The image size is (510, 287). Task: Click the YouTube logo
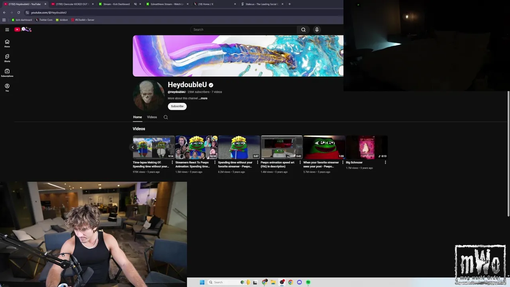pyautogui.click(x=23, y=29)
